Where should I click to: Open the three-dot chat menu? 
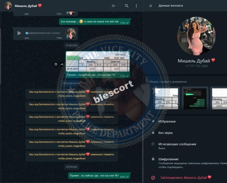pos(136,6)
